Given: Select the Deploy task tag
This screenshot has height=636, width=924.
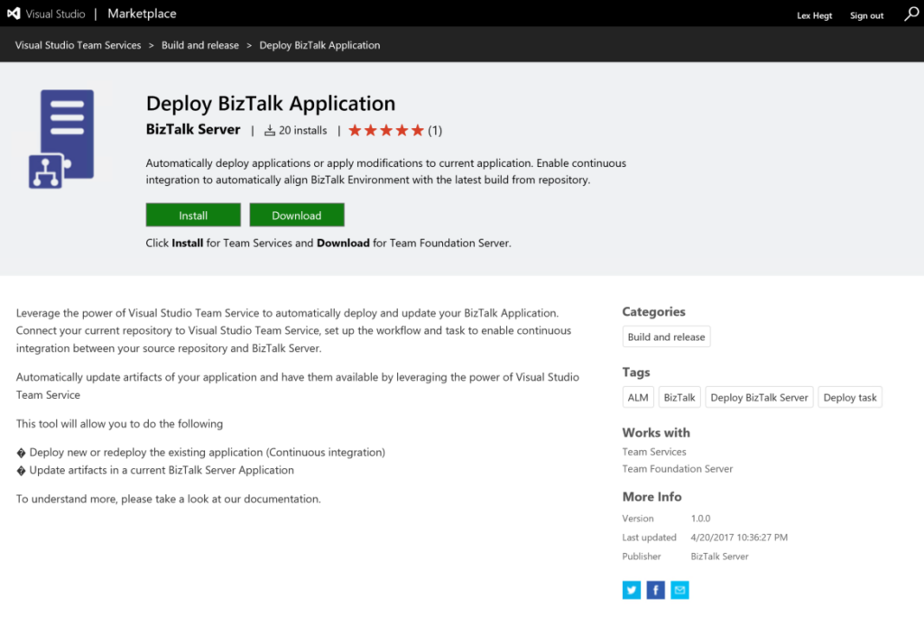Looking at the screenshot, I should pyautogui.click(x=850, y=398).
